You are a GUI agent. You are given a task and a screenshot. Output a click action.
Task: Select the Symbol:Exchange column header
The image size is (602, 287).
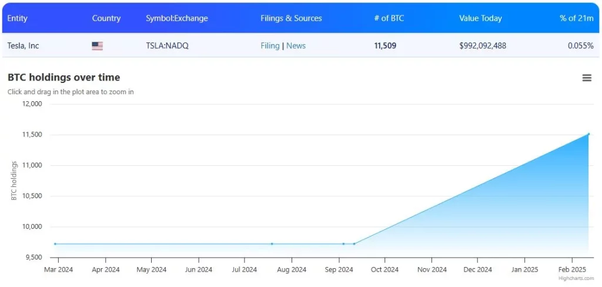pos(176,18)
